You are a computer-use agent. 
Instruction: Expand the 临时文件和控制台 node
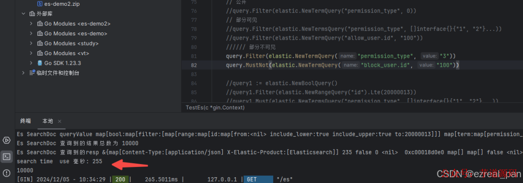click(x=23, y=73)
